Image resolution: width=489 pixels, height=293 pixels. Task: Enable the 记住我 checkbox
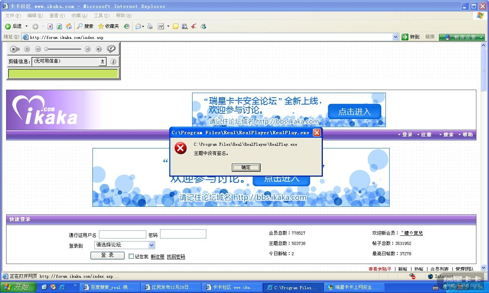(x=131, y=256)
